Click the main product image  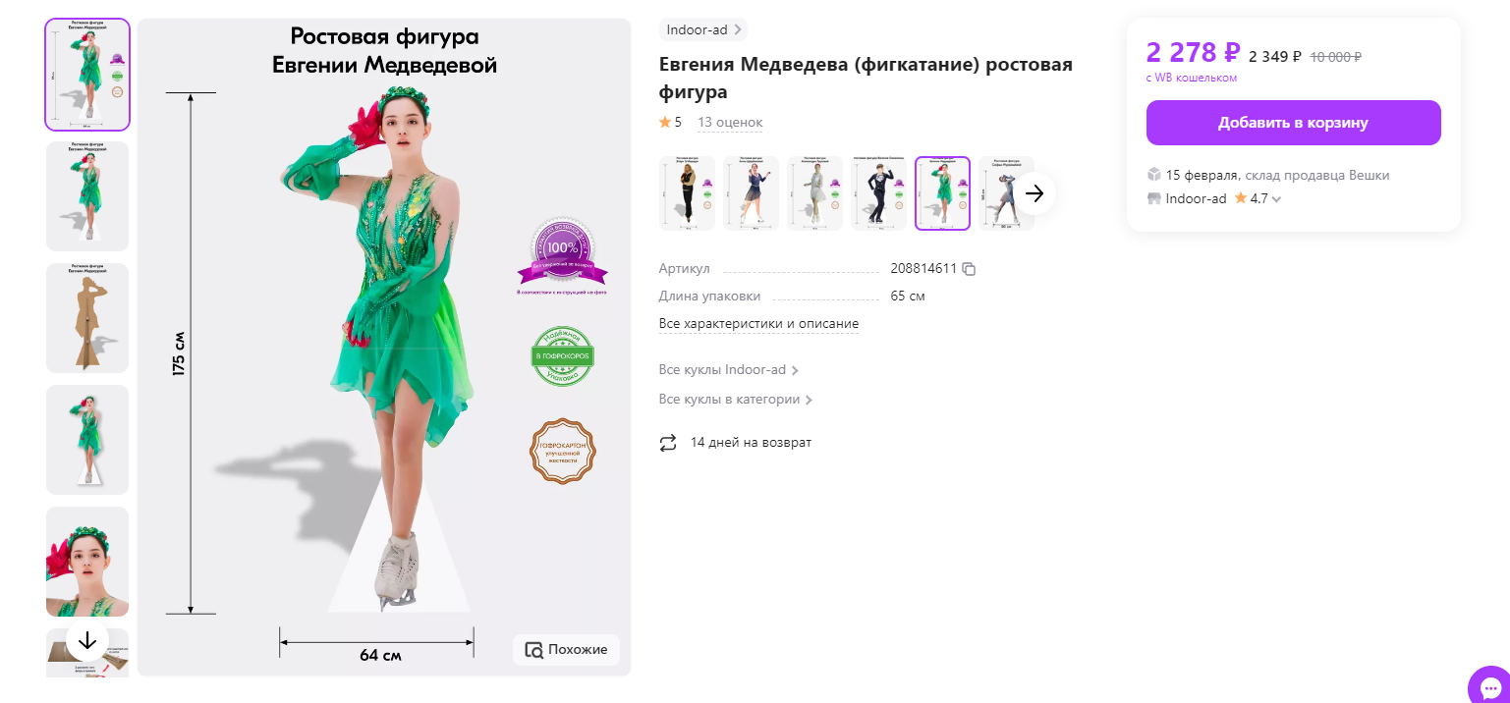[383, 347]
